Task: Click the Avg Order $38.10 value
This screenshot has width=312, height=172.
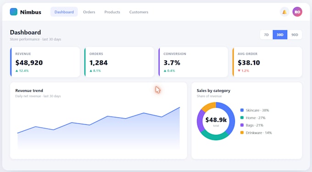Action: click(249, 63)
